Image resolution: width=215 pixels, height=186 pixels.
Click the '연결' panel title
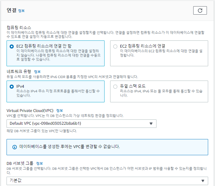click(12, 10)
